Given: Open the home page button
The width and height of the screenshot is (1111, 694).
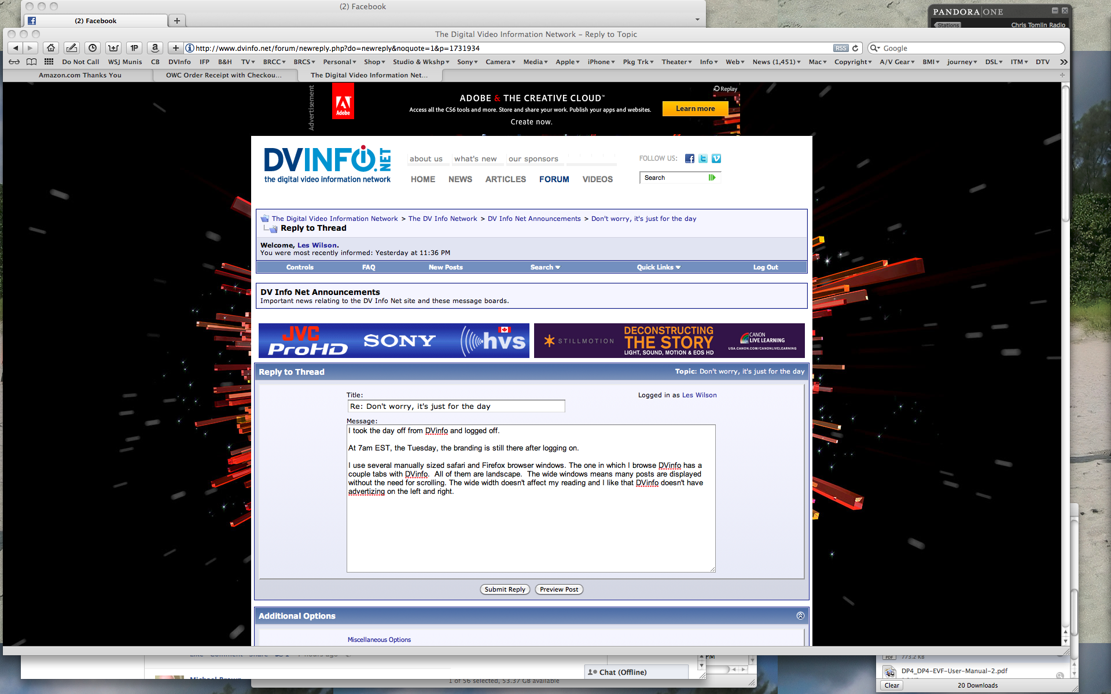Looking at the screenshot, I should [x=51, y=48].
